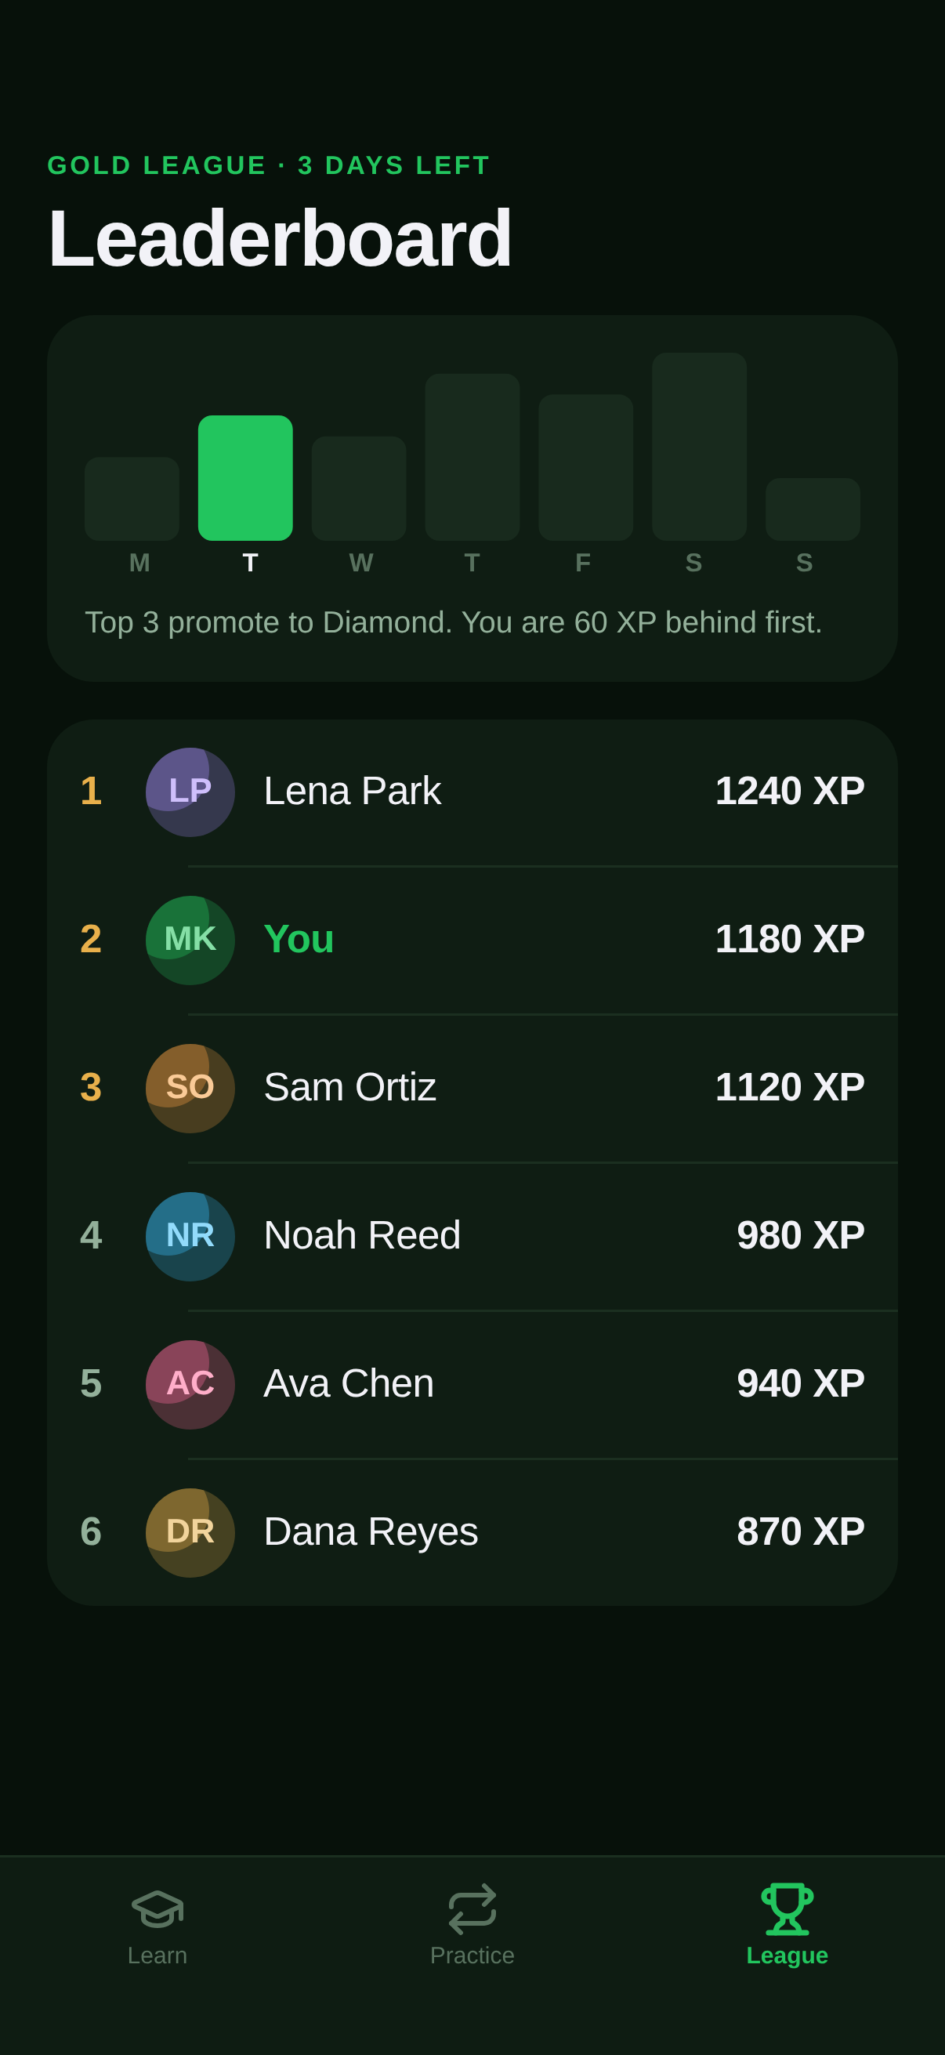The width and height of the screenshot is (945, 2055).
Task: Open Lena Park's leaderboard name
Action: 352,791
